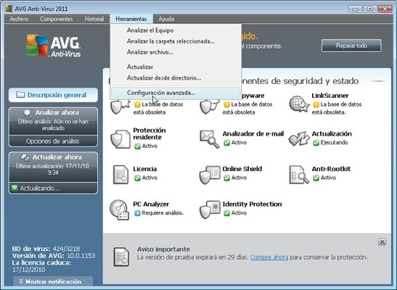Click the magnifier icon in Analizar ahora

coord(28,113)
